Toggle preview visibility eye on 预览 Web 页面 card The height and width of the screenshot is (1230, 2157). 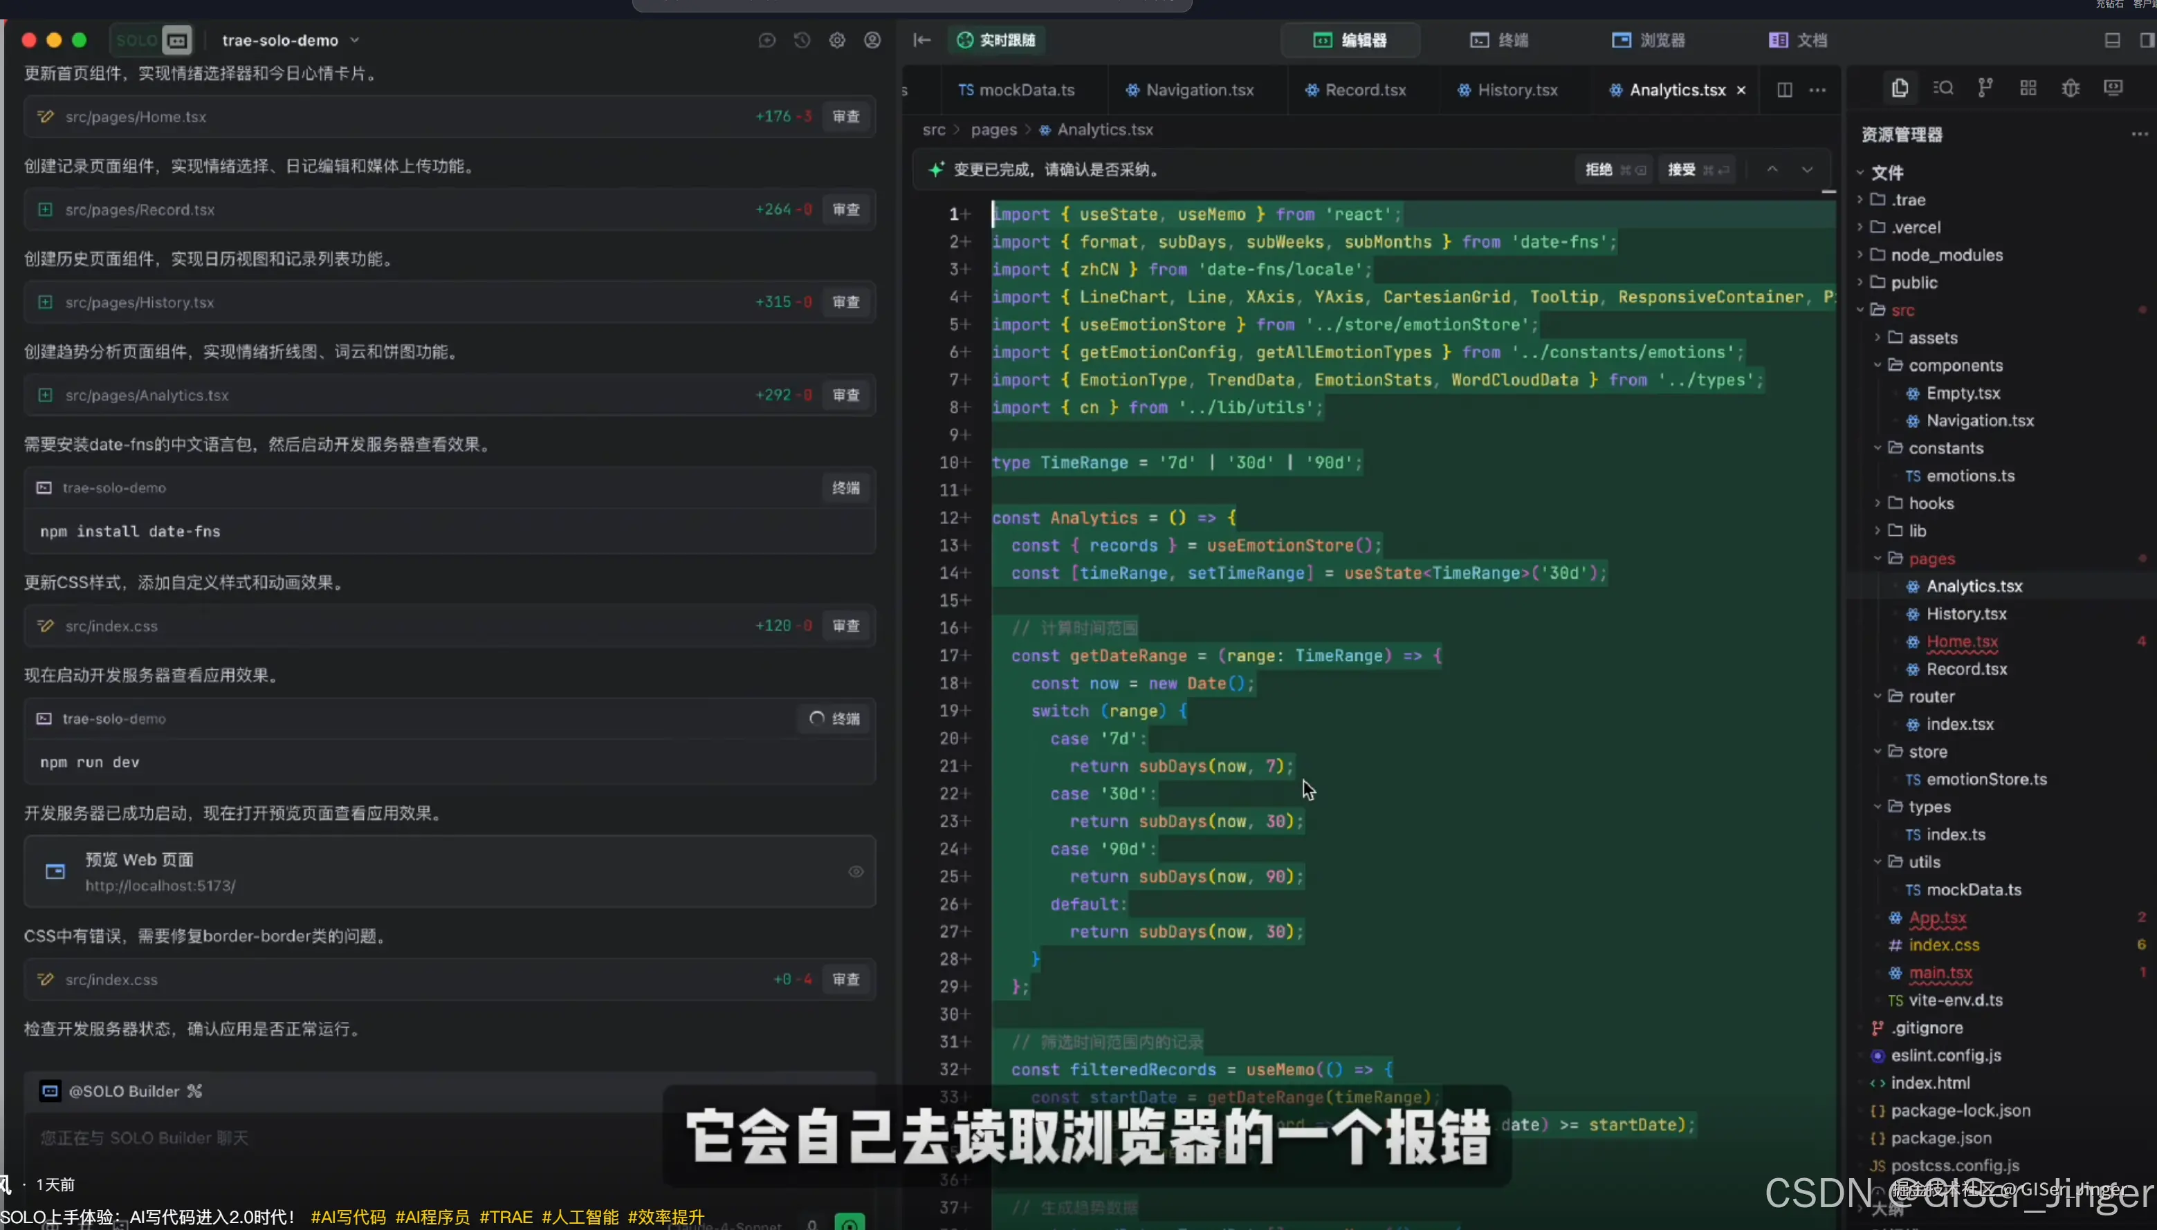tap(855, 871)
